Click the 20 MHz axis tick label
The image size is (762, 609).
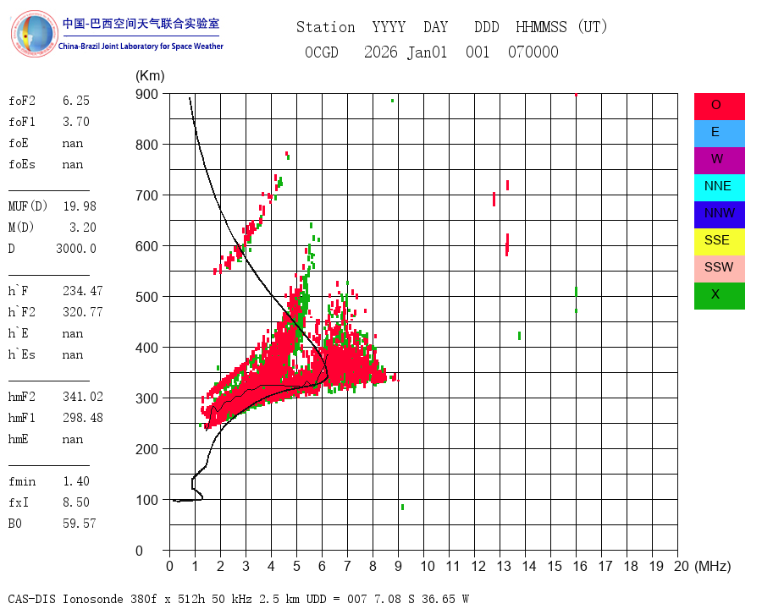[682, 566]
